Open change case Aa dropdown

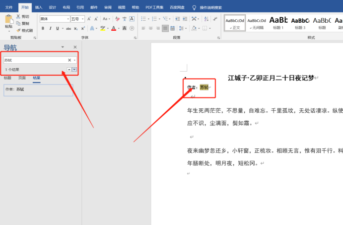(x=106, y=19)
